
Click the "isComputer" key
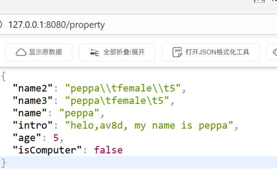click(47, 150)
